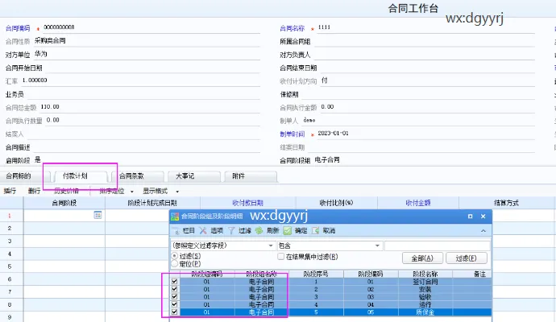Open the 合同阶段 reference picker icon in row 1

(98, 215)
